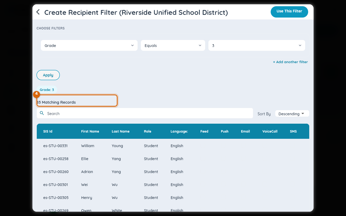Focus the Search input field
The width and height of the screenshot is (346, 216).
coord(145,113)
